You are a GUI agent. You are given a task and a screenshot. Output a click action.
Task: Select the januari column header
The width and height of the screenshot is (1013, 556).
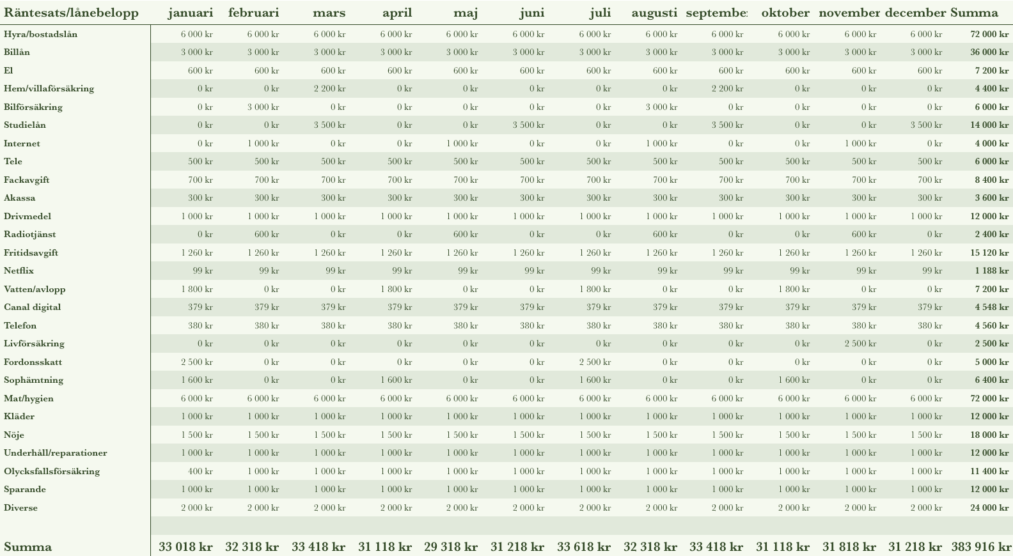(190, 13)
